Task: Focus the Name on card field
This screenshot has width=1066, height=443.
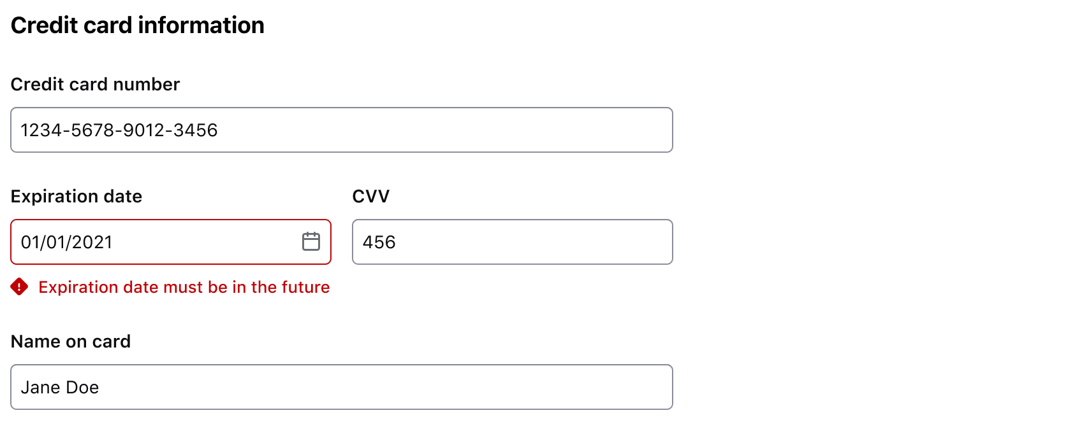Action: point(342,387)
